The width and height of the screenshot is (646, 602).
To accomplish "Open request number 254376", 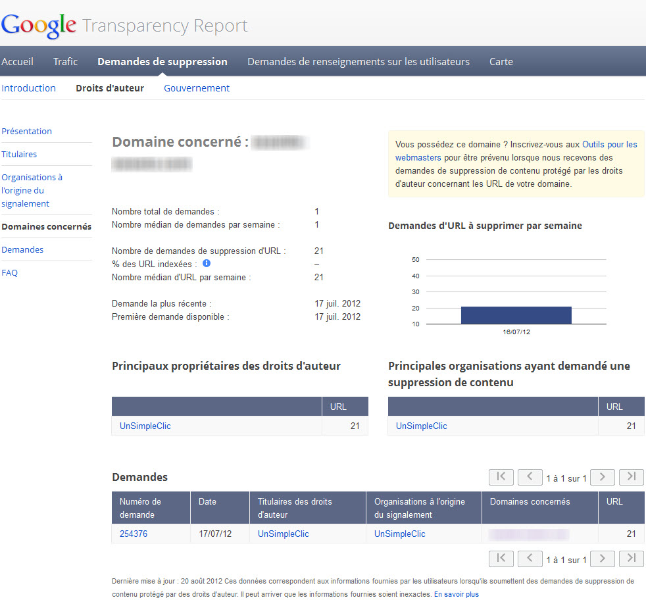I will pyautogui.click(x=134, y=534).
